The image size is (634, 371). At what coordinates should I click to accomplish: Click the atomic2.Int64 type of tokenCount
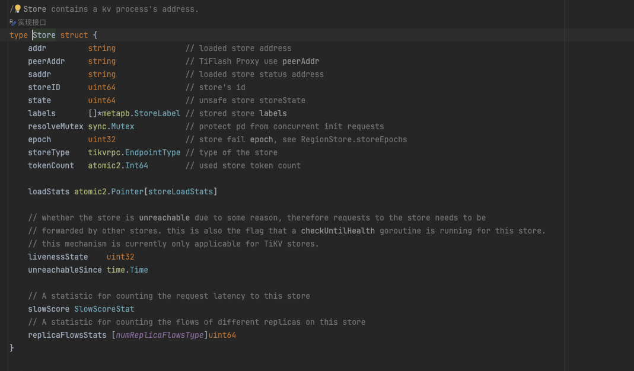[x=118, y=165]
